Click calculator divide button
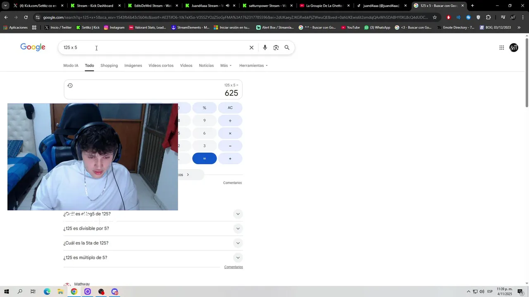 point(230,121)
